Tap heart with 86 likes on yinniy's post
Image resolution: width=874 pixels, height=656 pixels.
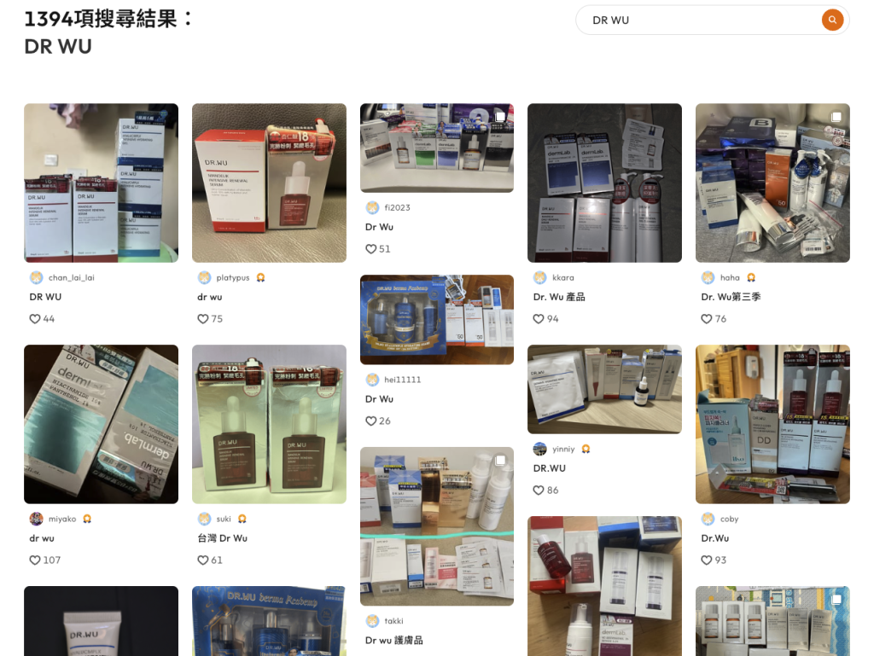coord(539,491)
